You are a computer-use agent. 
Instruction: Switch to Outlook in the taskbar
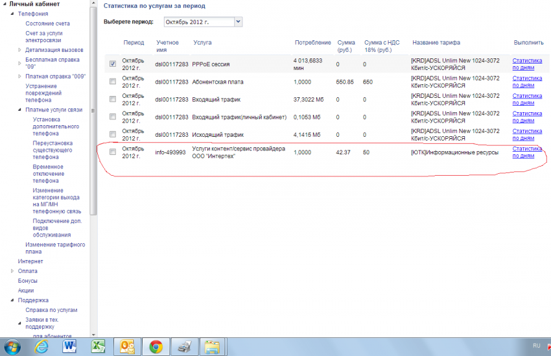coord(126,347)
